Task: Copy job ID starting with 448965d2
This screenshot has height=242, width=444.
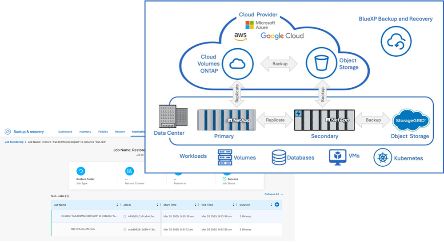Action: (124, 216)
